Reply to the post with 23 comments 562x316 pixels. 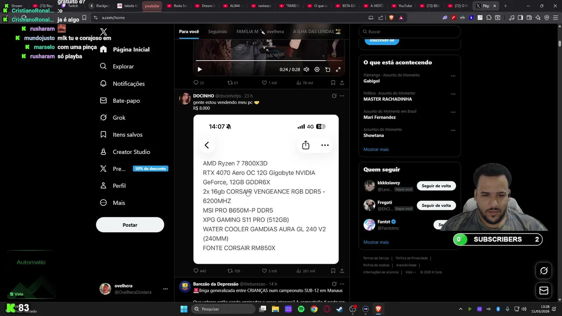(198, 83)
